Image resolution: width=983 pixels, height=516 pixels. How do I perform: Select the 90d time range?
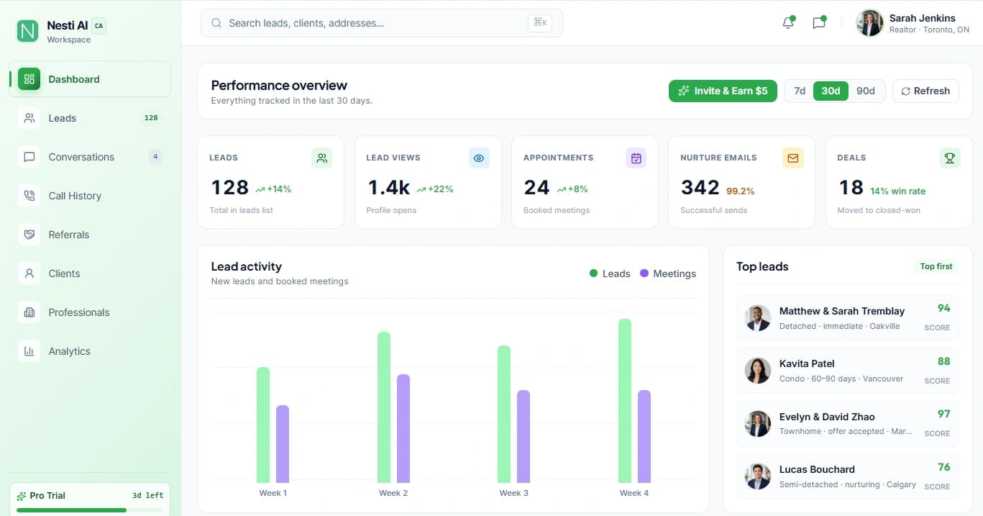866,91
